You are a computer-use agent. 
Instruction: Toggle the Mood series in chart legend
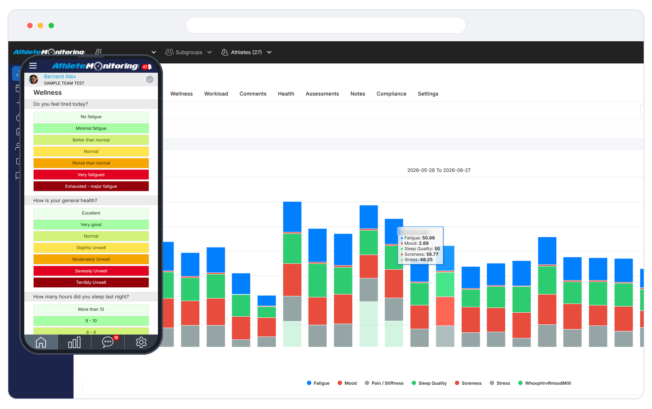(x=347, y=383)
